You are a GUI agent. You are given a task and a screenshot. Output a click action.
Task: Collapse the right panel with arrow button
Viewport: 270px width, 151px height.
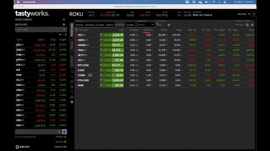(x=254, y=14)
